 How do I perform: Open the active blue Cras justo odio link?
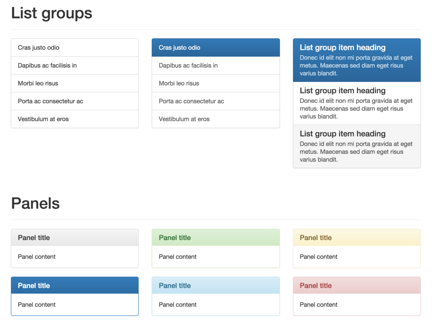pyautogui.click(x=216, y=48)
